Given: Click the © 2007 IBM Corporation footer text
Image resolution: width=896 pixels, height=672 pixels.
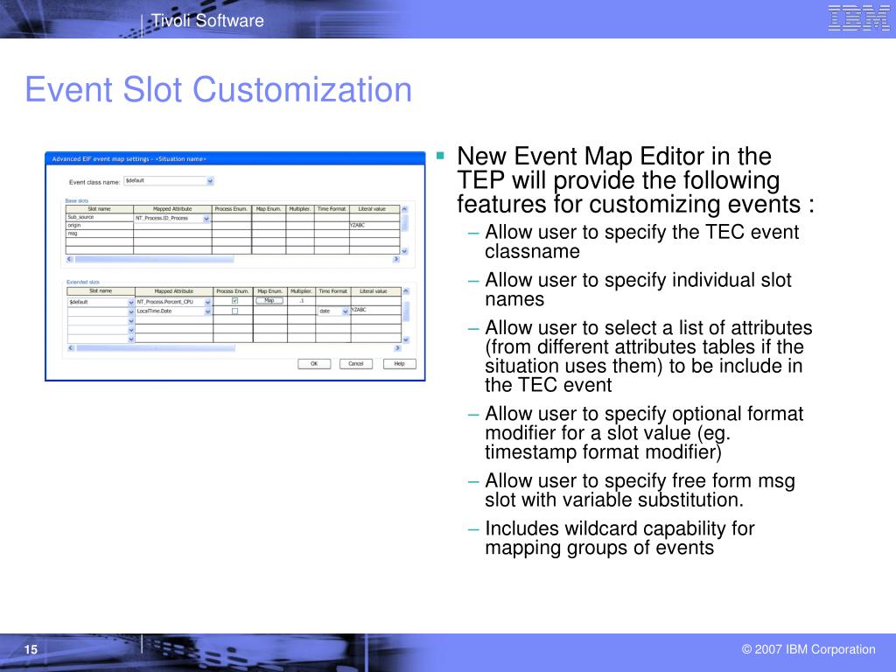Looking at the screenshot, I should click(808, 649).
